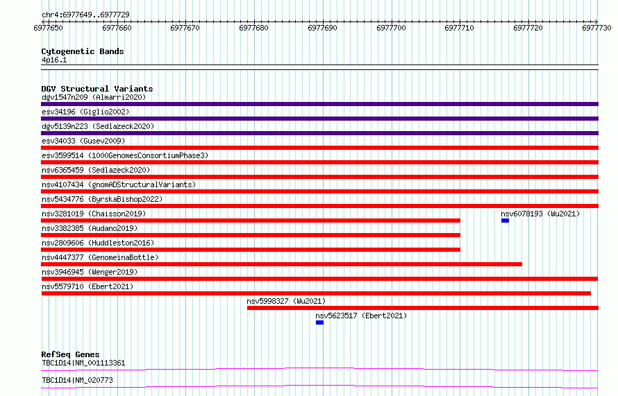Select red bar under nsv4447377 (GenomeinaBottle)
The width and height of the screenshot is (618, 396).
(281, 264)
